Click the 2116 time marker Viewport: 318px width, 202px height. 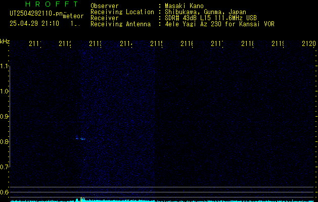pos(187,44)
